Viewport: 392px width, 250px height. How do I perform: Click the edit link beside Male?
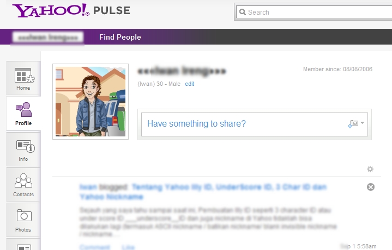[190, 84]
